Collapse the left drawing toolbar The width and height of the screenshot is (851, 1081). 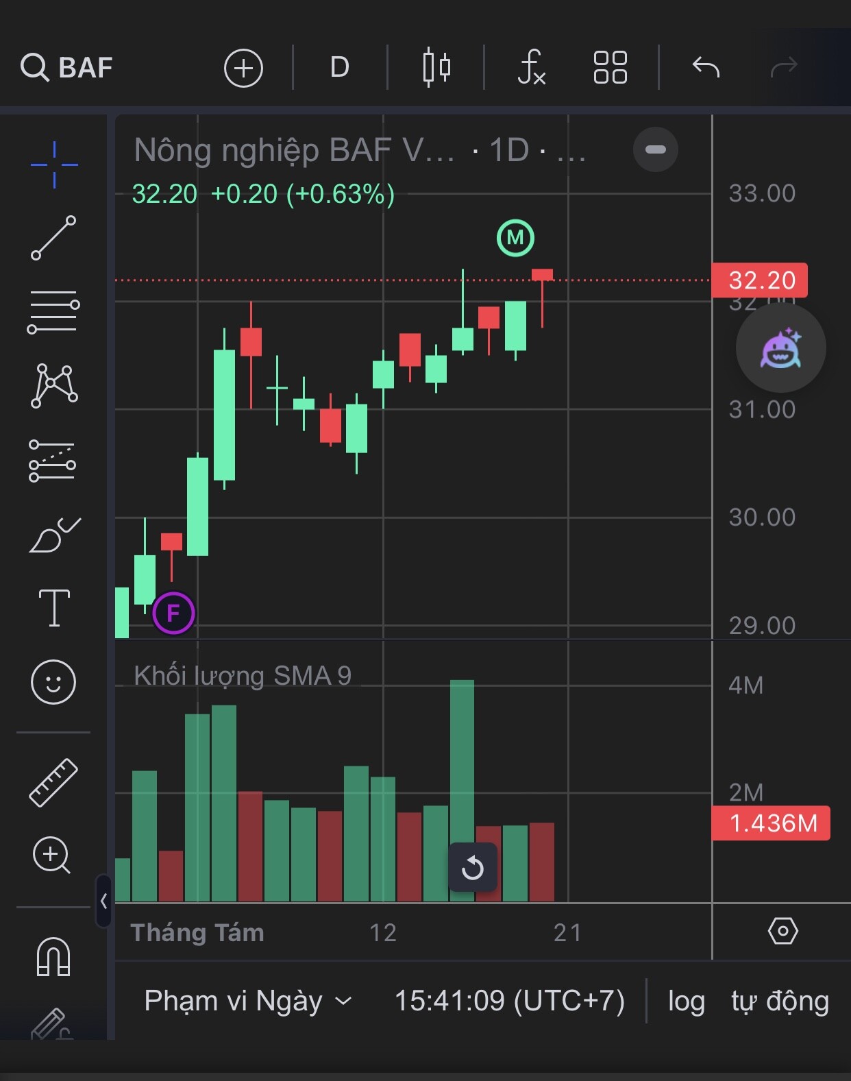click(x=103, y=901)
